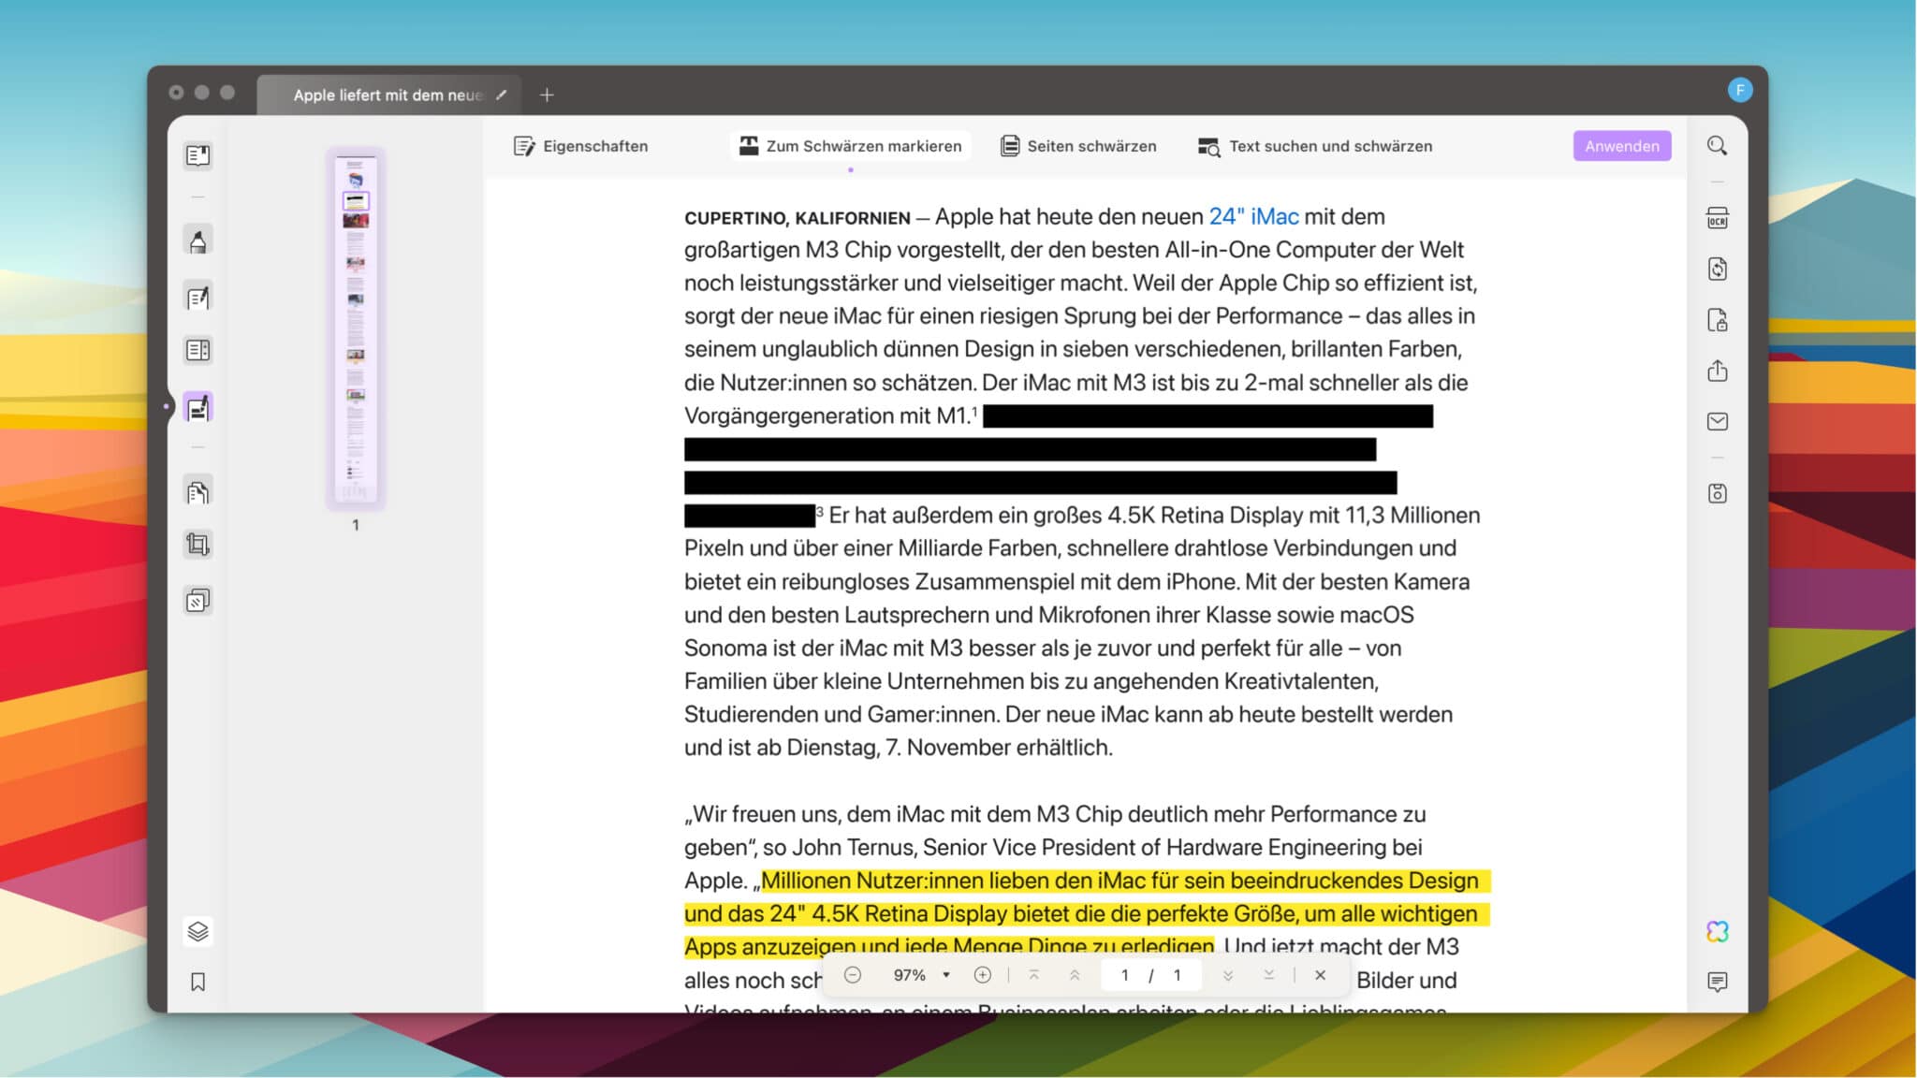Viewport: 1917px width, 1078px height.
Task: Click the share export icon
Action: [1717, 371]
